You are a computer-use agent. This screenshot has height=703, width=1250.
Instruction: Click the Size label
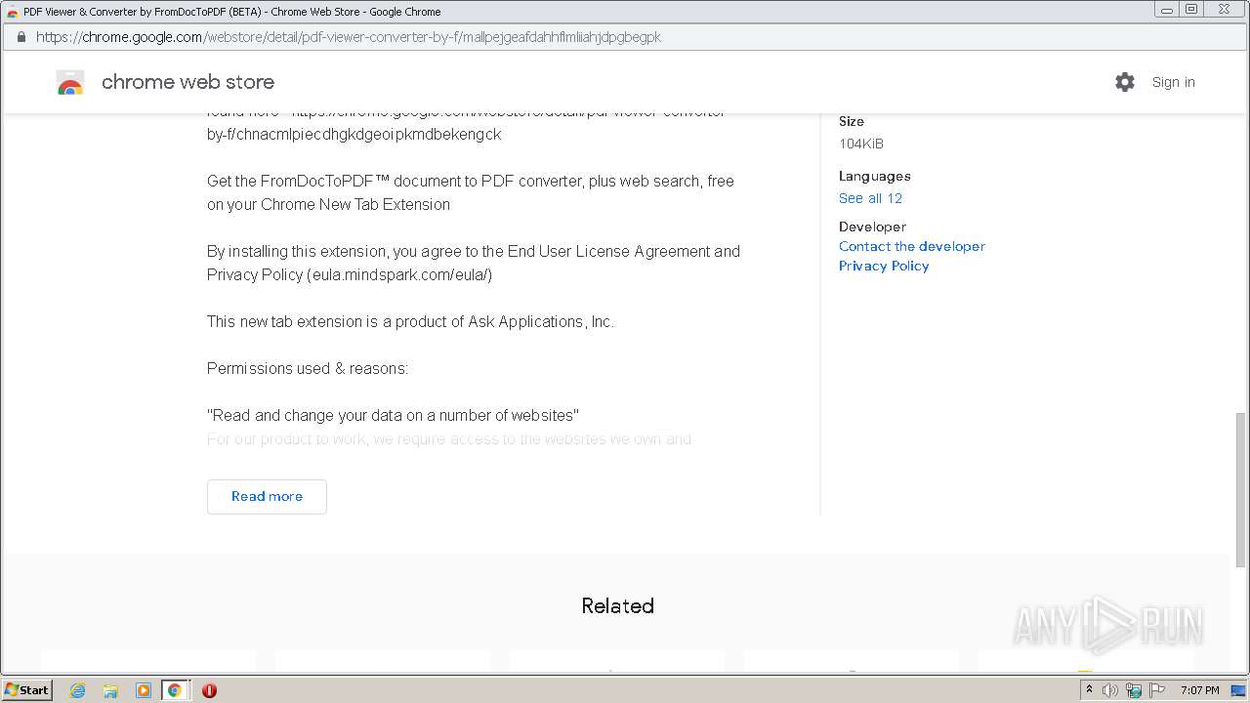click(851, 121)
